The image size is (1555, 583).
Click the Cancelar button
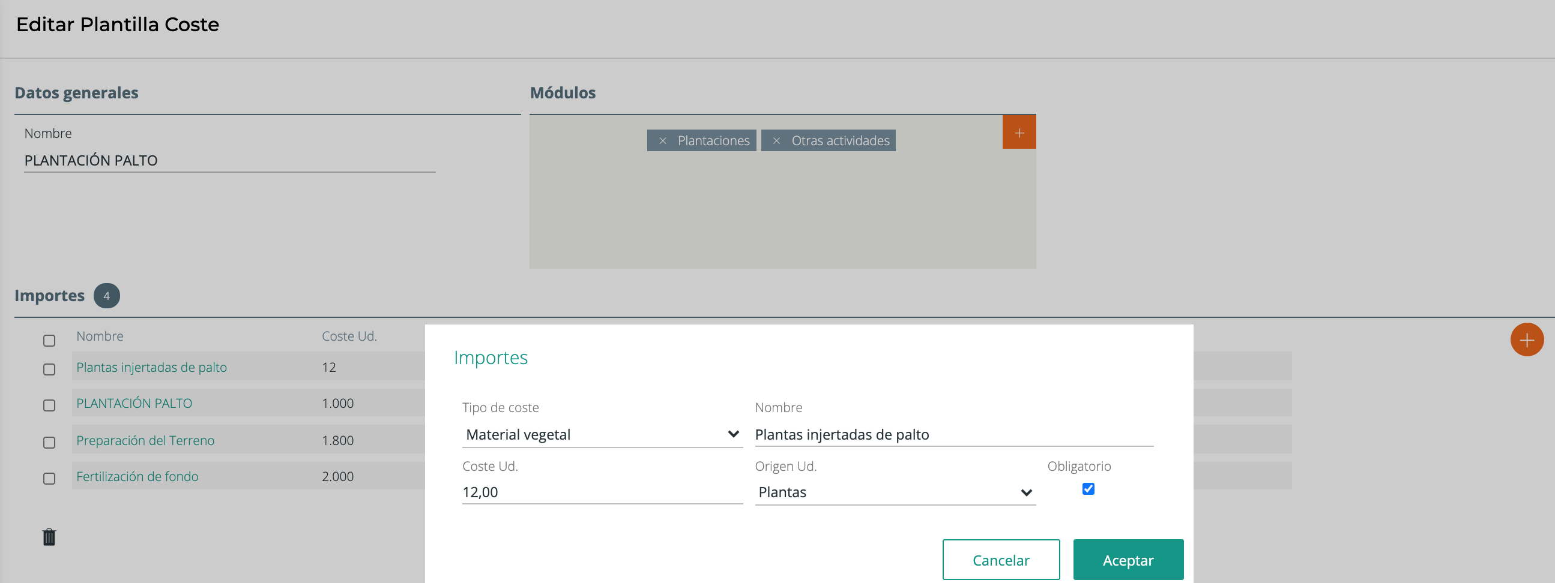(1000, 560)
